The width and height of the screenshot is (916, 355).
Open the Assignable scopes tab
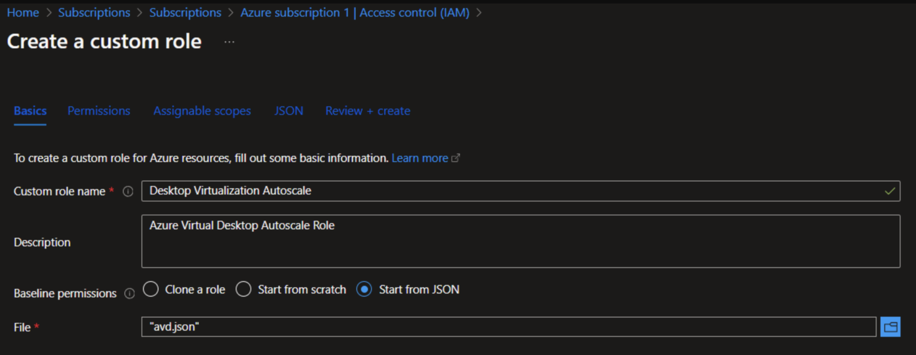(x=202, y=111)
